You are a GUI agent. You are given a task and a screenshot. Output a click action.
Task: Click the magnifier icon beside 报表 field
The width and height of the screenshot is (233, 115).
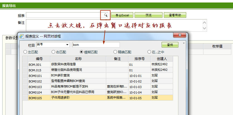[x=105, y=15]
